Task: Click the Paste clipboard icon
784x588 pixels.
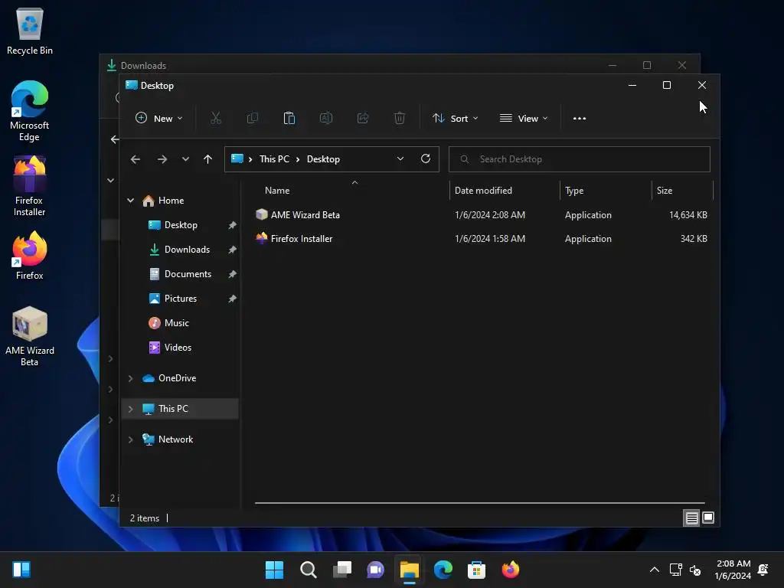Action: pyautogui.click(x=289, y=118)
